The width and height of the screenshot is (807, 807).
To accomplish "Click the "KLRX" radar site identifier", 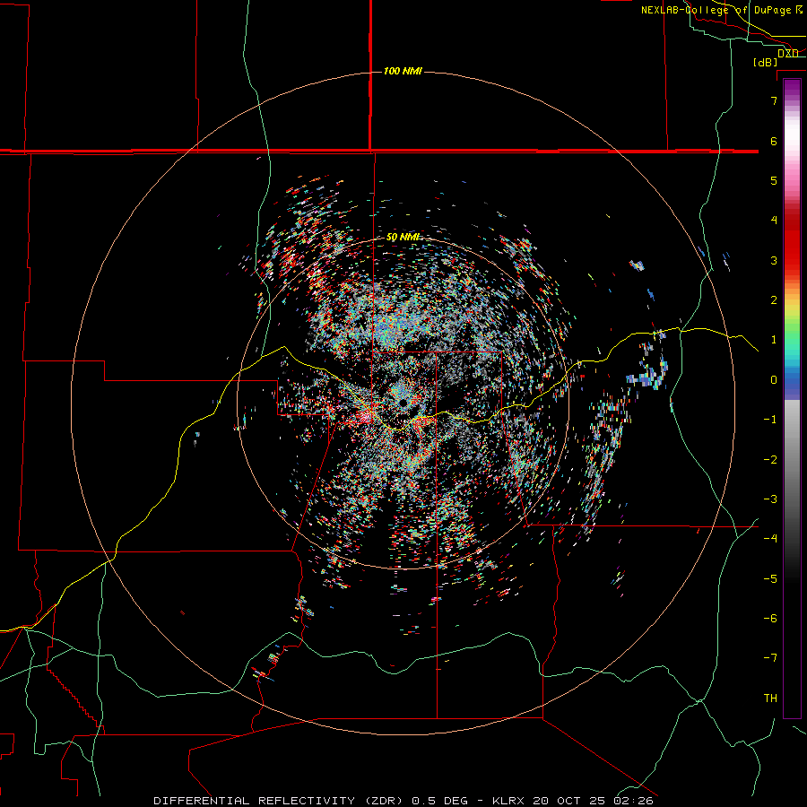I will [x=508, y=801].
